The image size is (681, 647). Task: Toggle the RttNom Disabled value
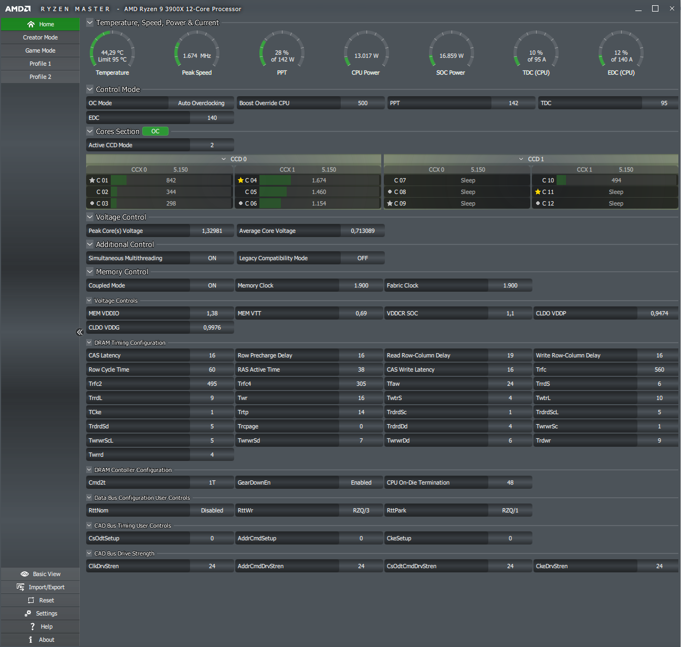click(212, 510)
